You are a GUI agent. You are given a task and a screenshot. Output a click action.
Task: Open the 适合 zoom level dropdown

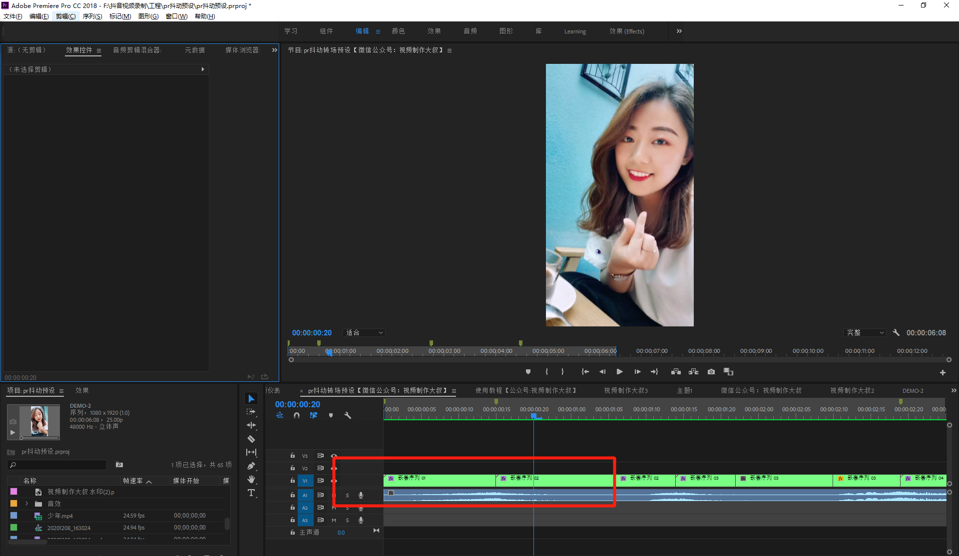[x=364, y=333]
